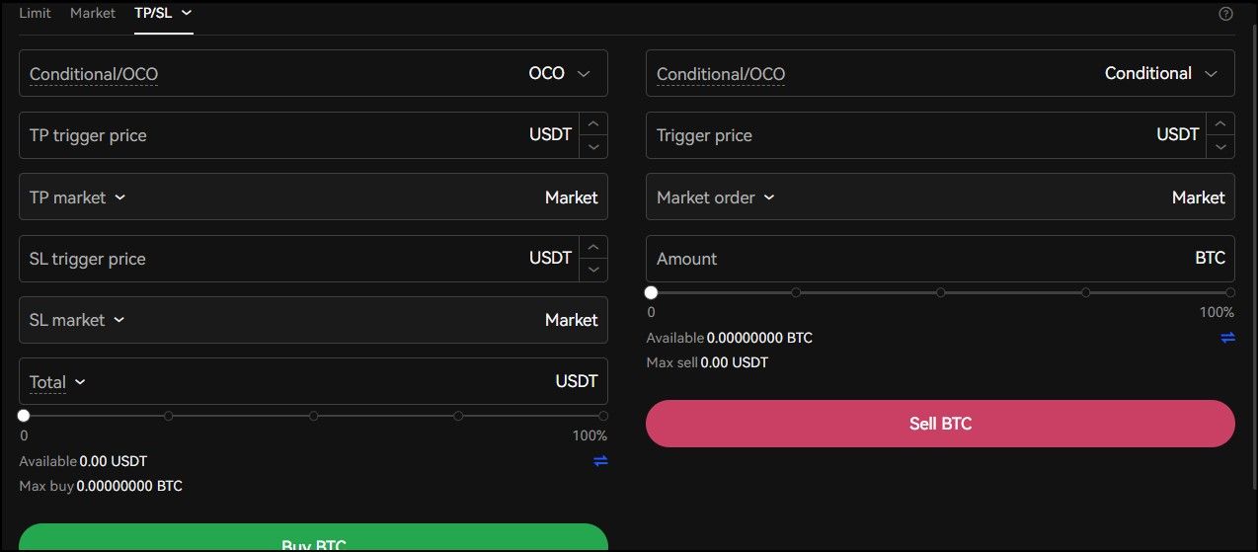This screenshot has width=1258, height=552.
Task: Switch to the Limit tab
Action: point(35,14)
